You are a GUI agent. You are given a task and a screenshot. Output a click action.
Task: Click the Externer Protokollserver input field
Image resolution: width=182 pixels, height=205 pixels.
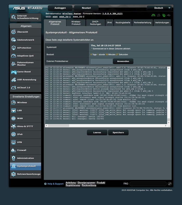point(102,61)
